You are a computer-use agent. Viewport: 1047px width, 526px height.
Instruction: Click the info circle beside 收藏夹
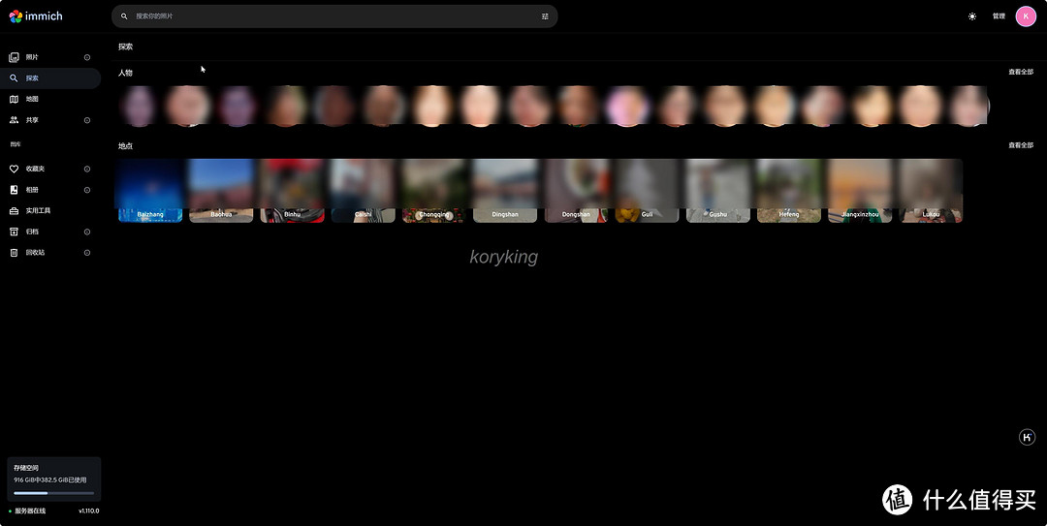point(87,169)
